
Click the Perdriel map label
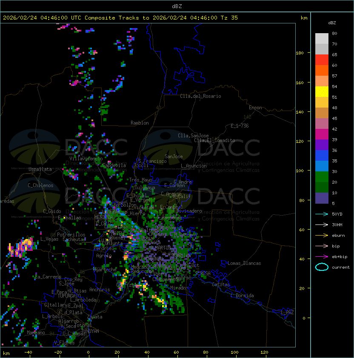tap(104, 248)
